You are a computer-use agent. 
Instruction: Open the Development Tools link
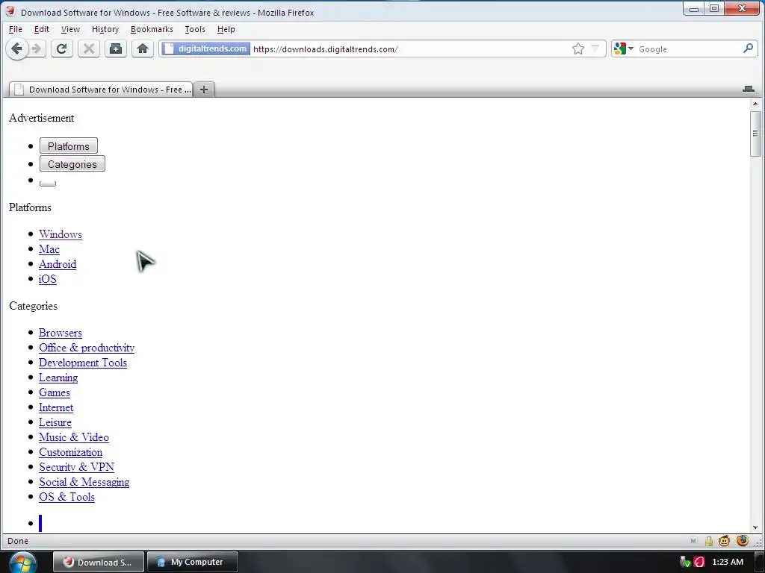pos(83,363)
